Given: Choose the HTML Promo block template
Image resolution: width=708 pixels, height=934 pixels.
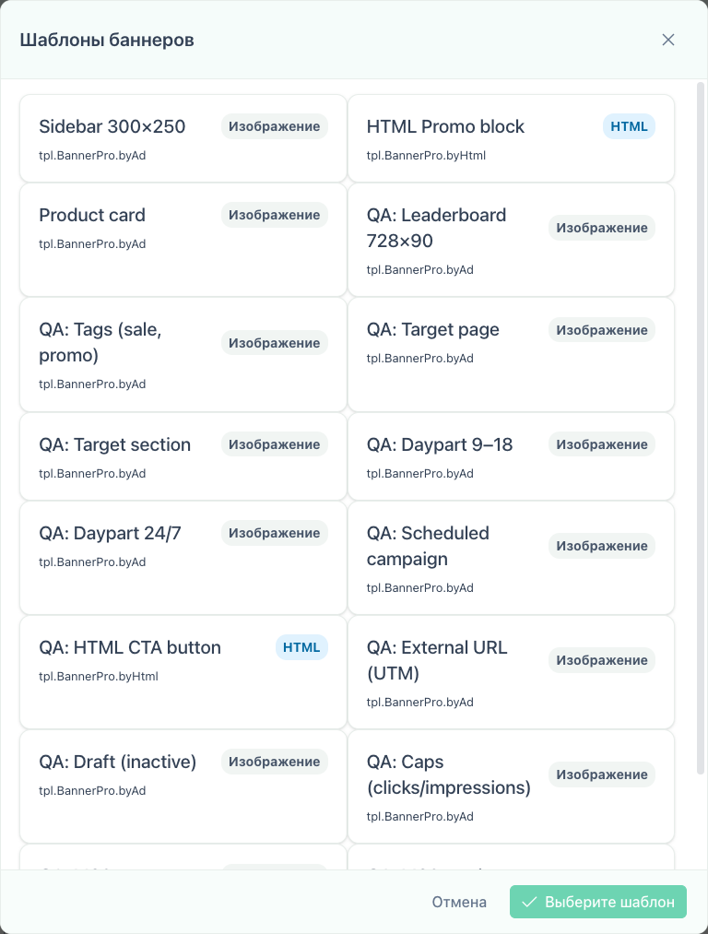Looking at the screenshot, I should pyautogui.click(x=511, y=138).
